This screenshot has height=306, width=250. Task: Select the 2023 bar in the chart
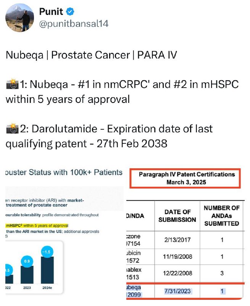coord(27,275)
